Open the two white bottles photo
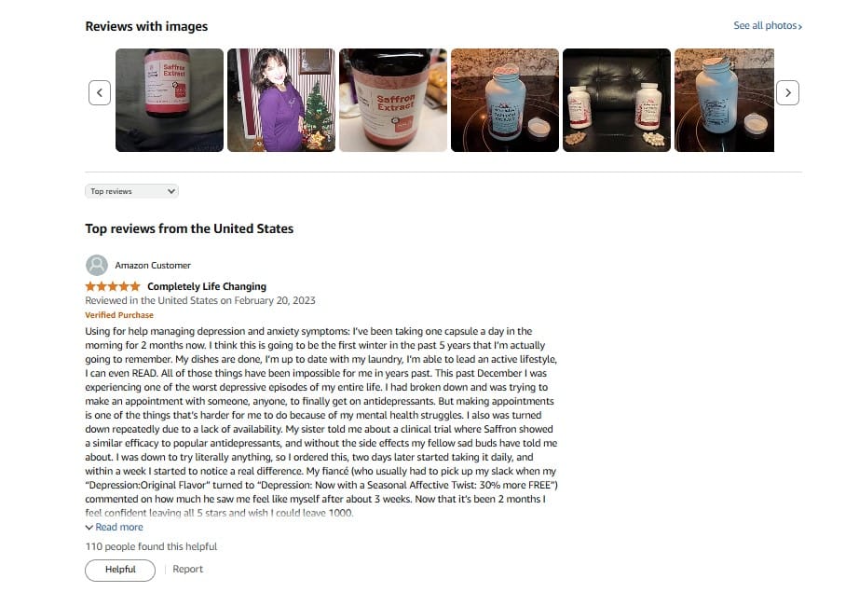The image size is (859, 592). 617,100
